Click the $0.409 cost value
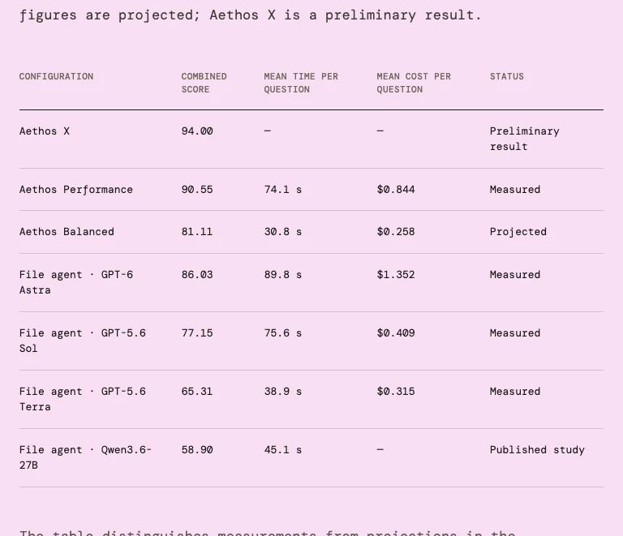 [396, 333]
